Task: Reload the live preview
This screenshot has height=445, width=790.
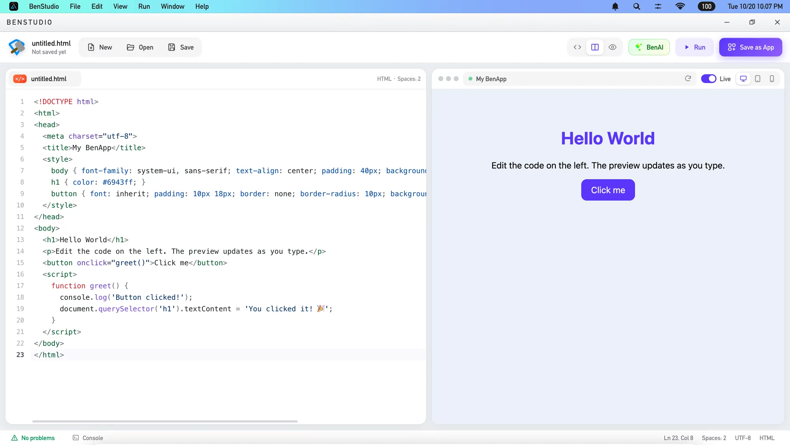Action: (x=688, y=79)
